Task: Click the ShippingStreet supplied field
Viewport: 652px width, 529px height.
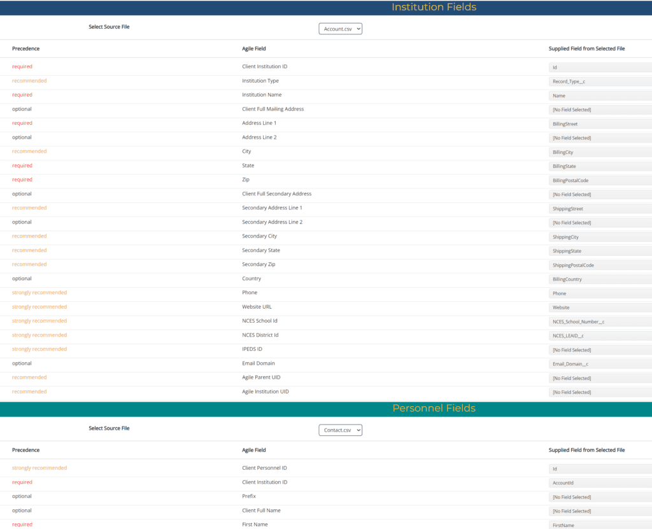Action: [600, 209]
